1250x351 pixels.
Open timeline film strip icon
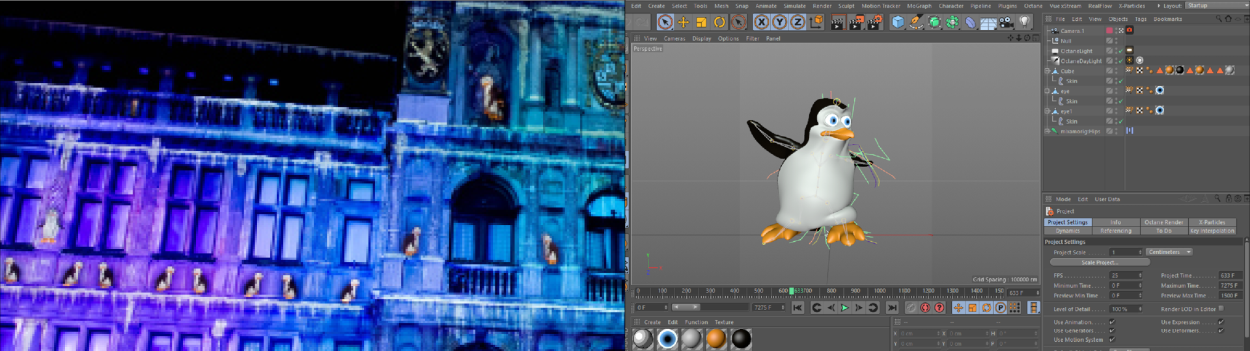[x=1033, y=308]
